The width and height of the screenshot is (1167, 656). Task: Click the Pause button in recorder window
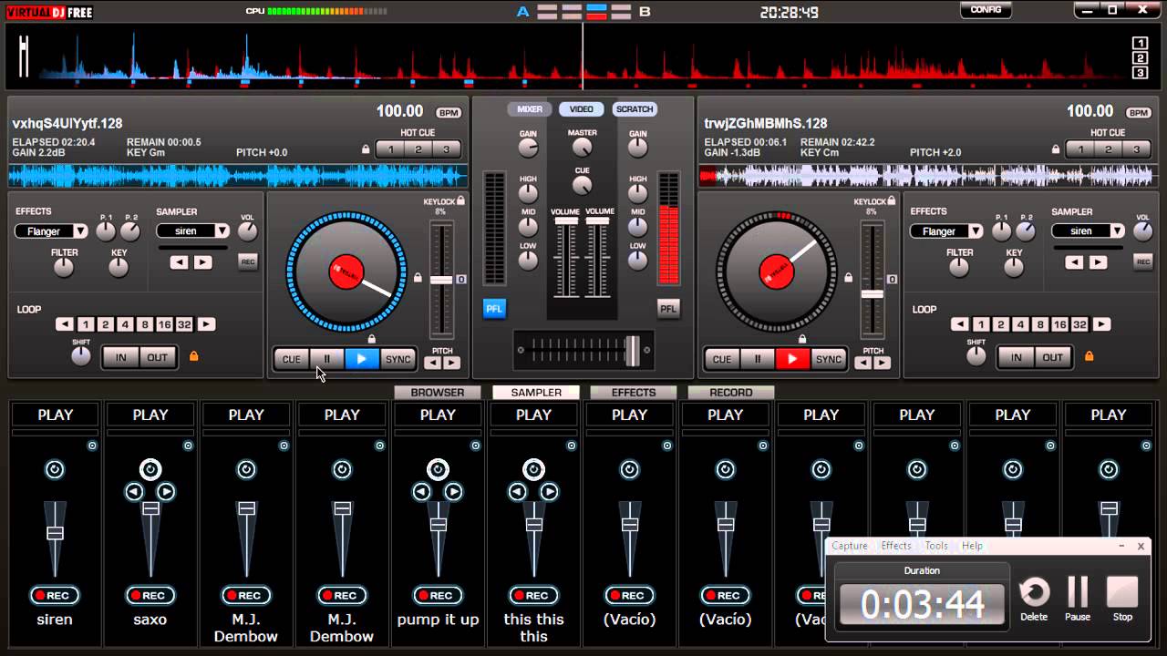click(1078, 598)
